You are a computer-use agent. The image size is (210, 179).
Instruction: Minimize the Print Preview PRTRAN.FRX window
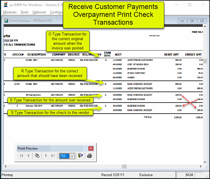click(x=182, y=21)
